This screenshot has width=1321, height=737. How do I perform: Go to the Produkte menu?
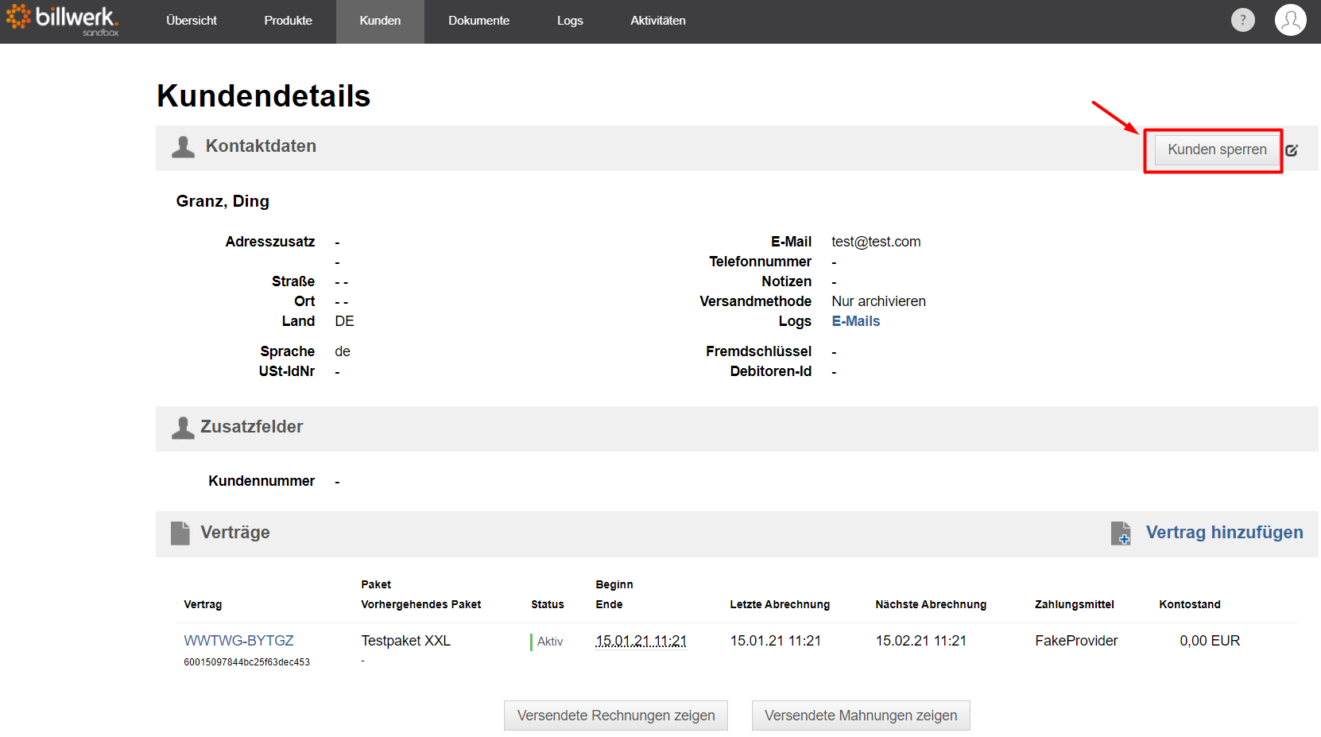point(289,21)
